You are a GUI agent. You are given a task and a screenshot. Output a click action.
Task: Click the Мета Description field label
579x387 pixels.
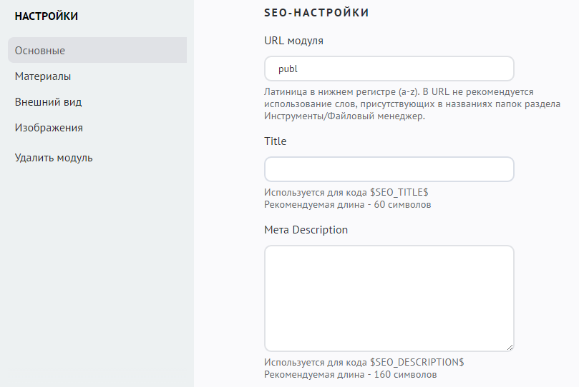306,230
